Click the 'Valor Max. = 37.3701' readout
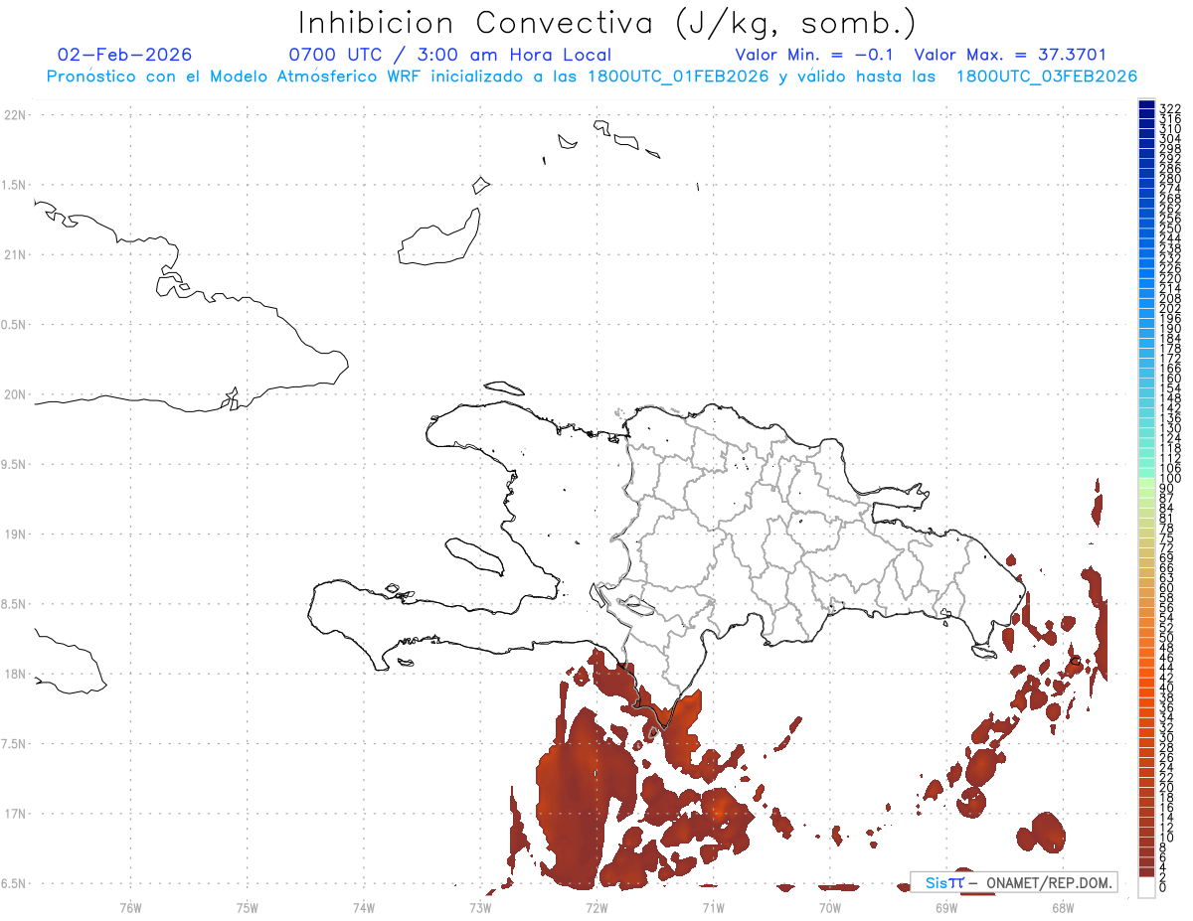This screenshot has height=921, width=1193. tap(1010, 55)
